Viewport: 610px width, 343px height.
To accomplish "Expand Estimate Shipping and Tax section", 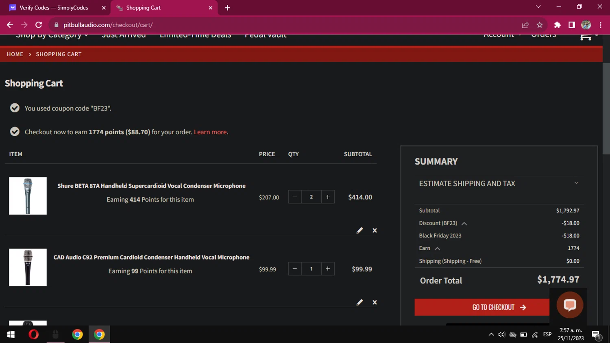I will 499,184.
